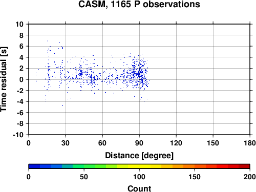Image resolution: width=256 pixels, height=192 pixels.
Task: Click the plot title "CASM, 1165 P observations"
Action: click(139, 5)
